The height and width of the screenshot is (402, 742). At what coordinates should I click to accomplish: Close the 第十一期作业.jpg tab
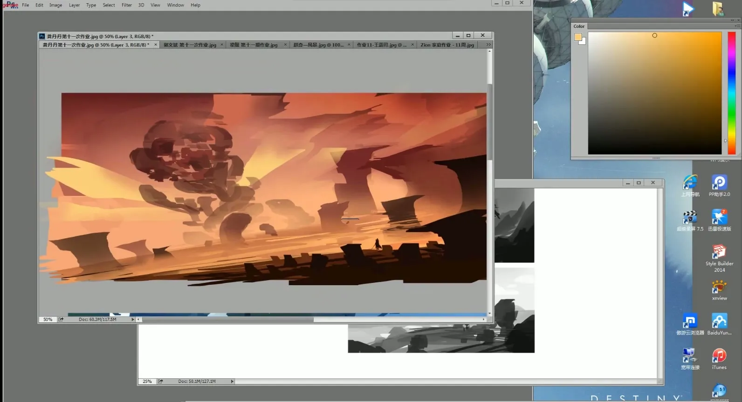tap(285, 45)
